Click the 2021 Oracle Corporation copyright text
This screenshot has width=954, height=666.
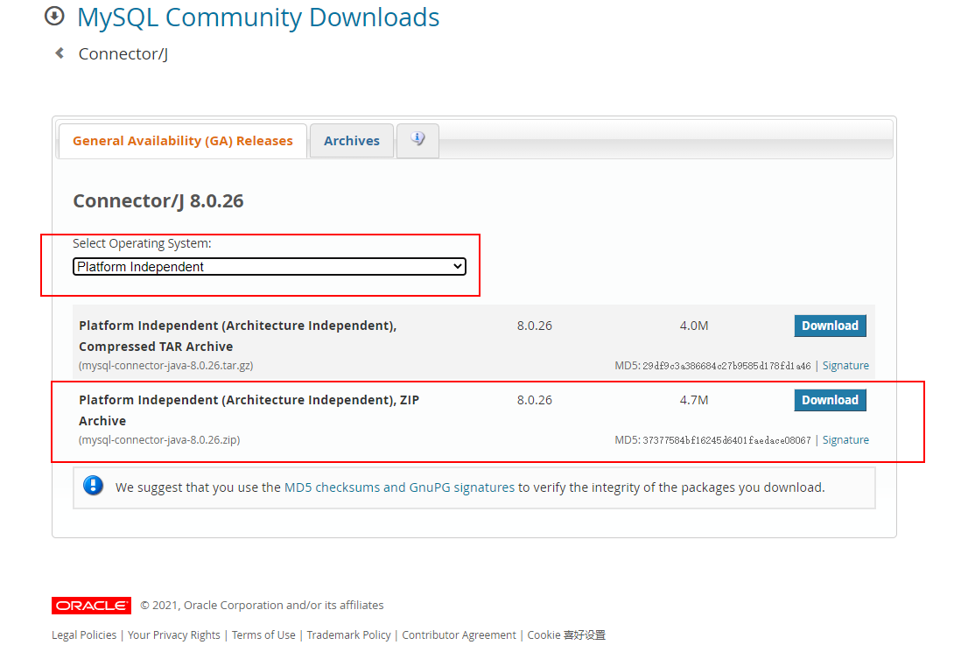tap(262, 606)
